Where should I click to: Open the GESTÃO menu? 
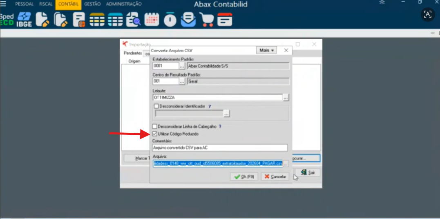[92, 4]
